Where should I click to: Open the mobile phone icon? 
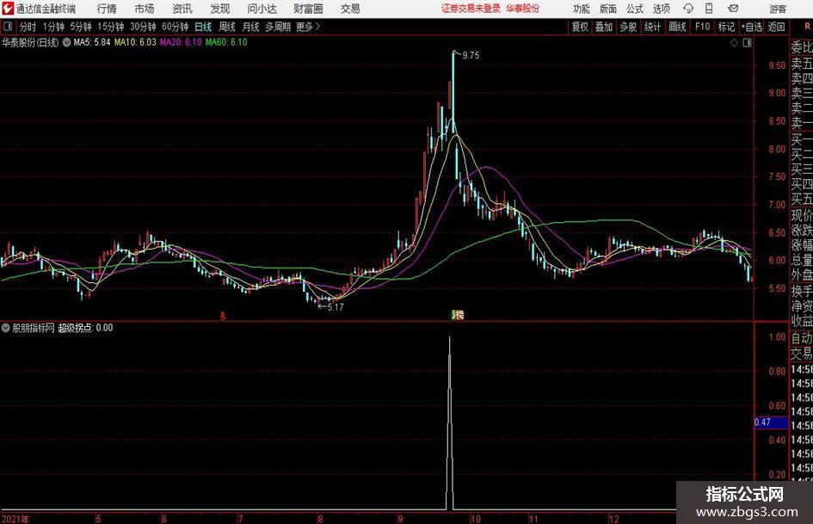pyautogui.click(x=709, y=9)
